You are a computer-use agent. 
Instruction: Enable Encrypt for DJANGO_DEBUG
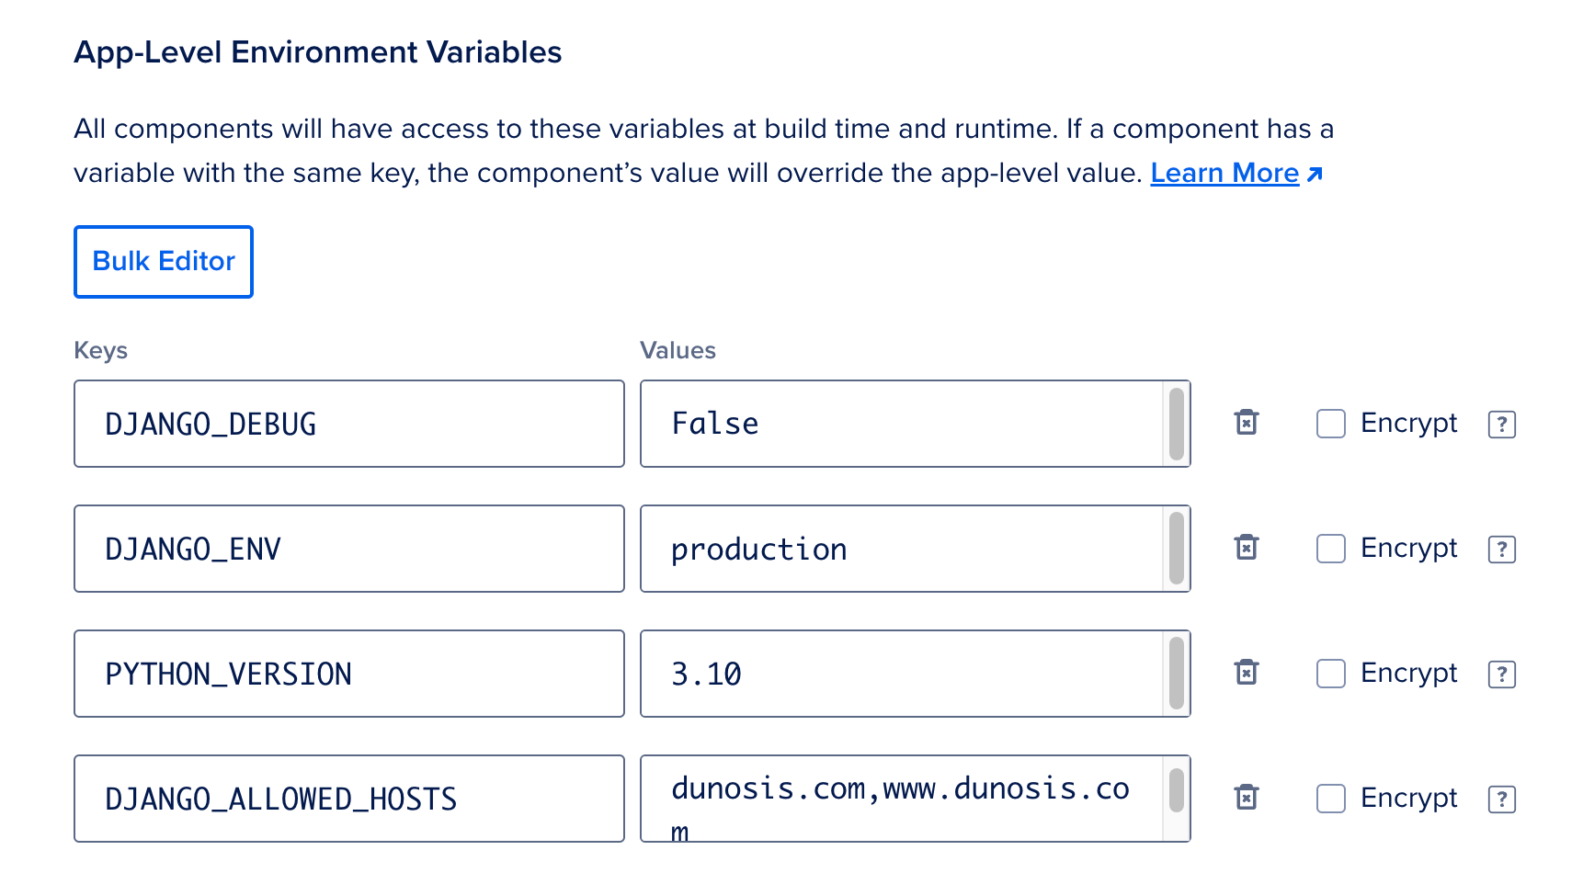click(1330, 424)
